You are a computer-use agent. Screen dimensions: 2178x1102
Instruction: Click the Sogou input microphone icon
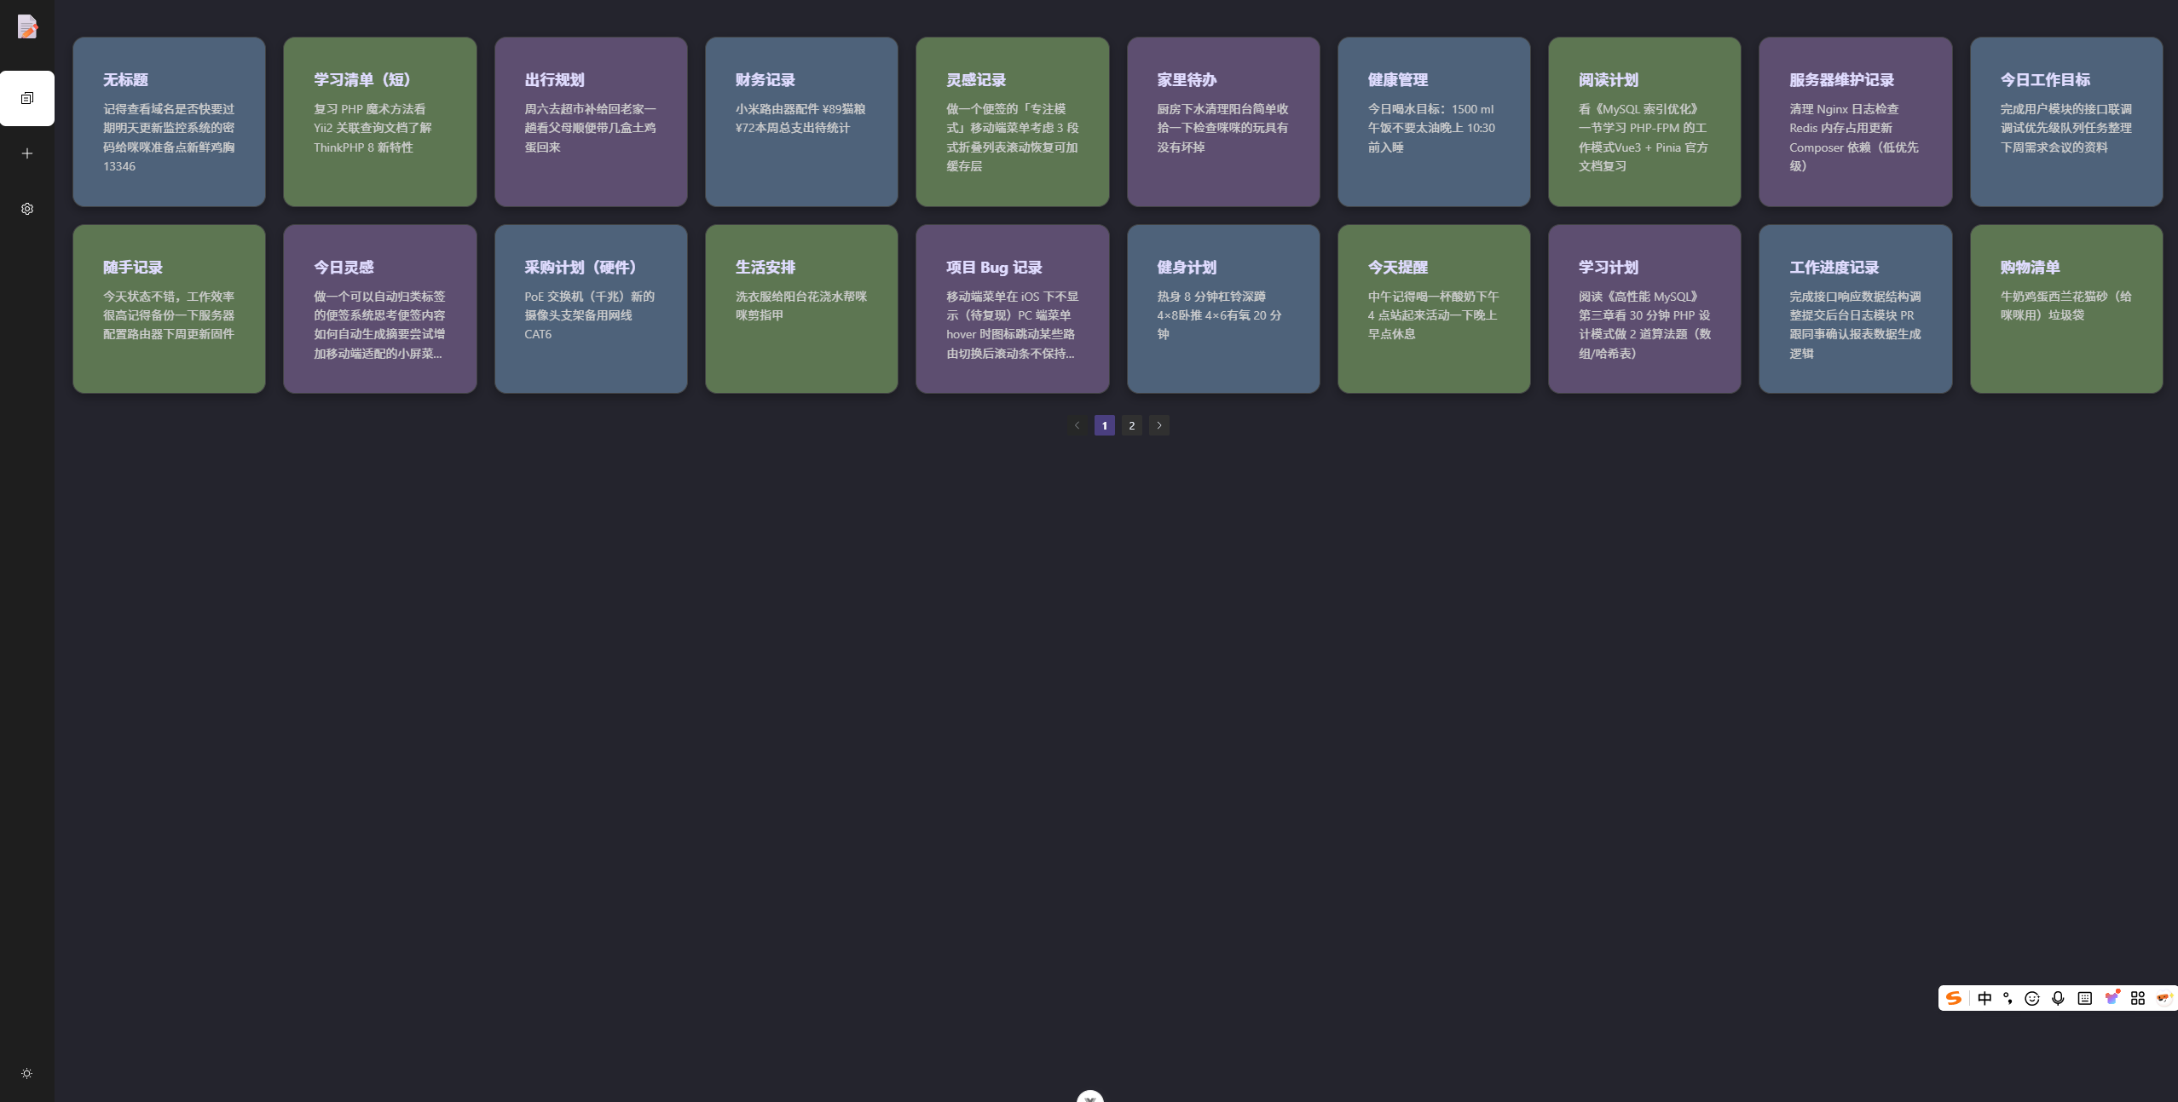tap(2058, 998)
